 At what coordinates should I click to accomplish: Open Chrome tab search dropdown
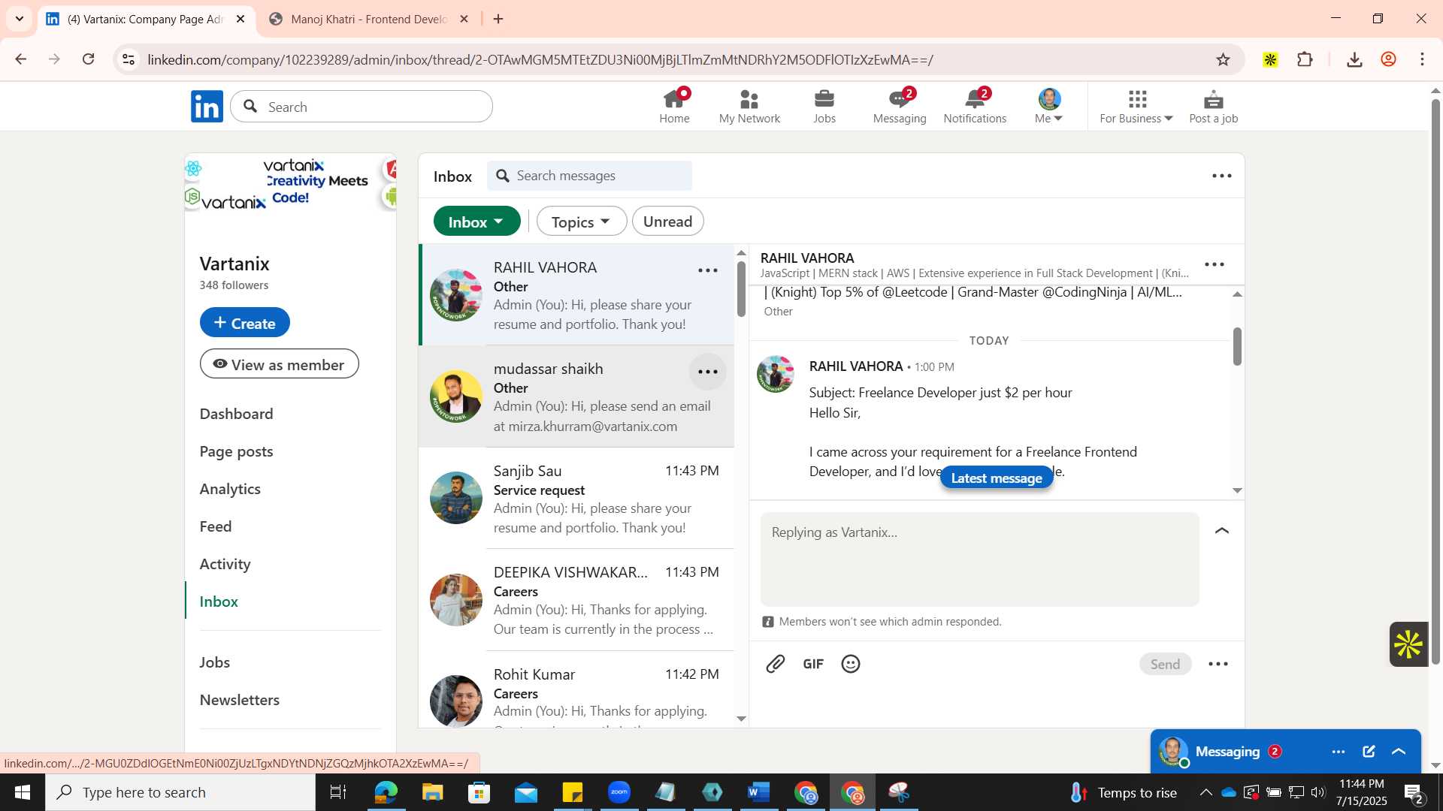coord(20,19)
